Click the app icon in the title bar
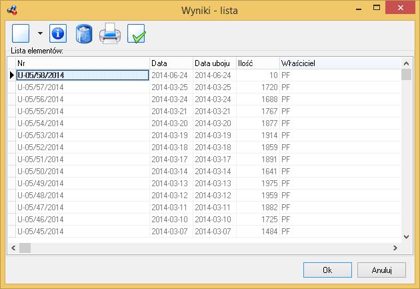 (12, 10)
